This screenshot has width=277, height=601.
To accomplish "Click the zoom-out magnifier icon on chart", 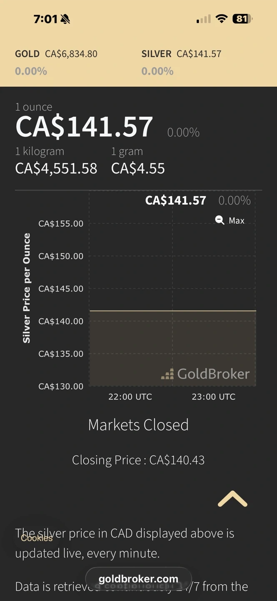I will pyautogui.click(x=220, y=220).
